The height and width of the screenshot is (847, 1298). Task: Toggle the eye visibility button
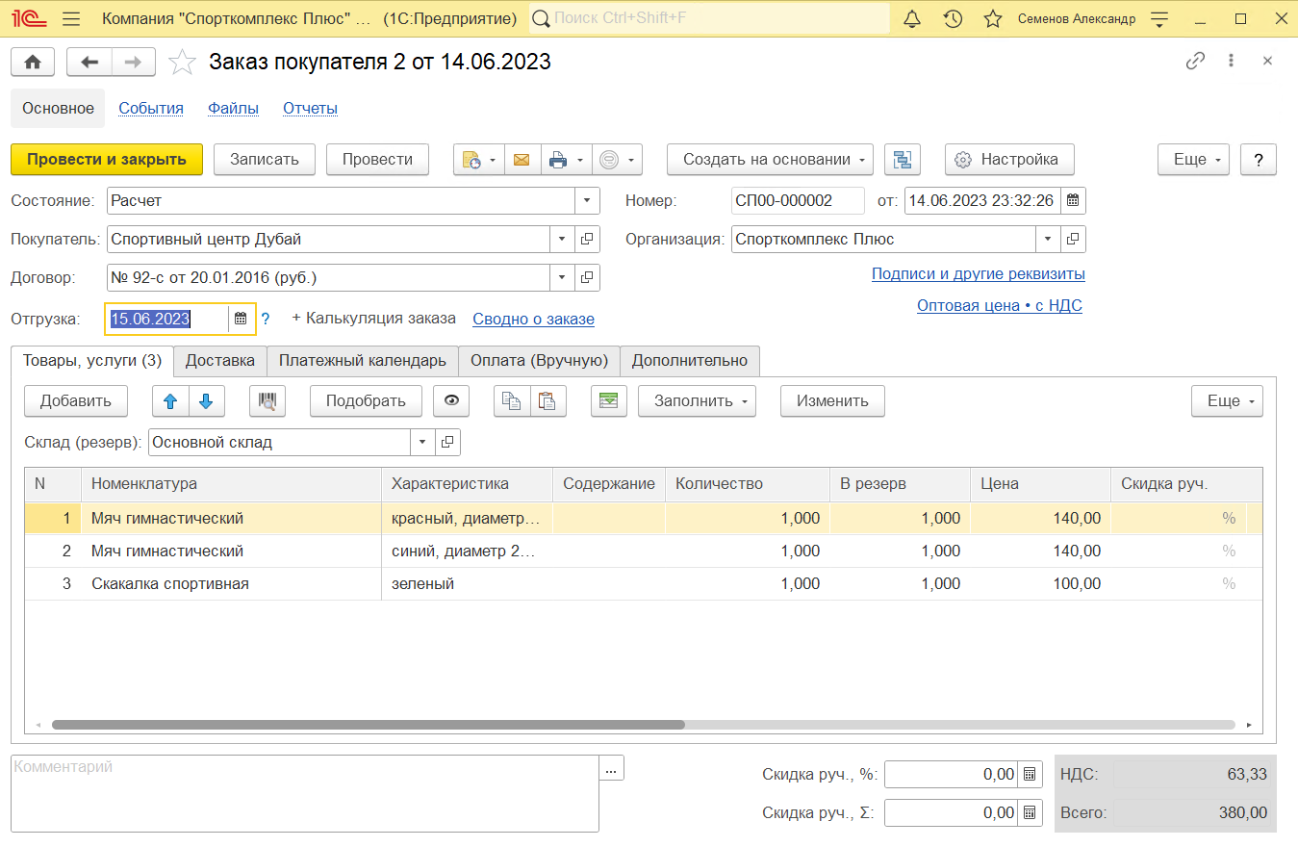451,401
